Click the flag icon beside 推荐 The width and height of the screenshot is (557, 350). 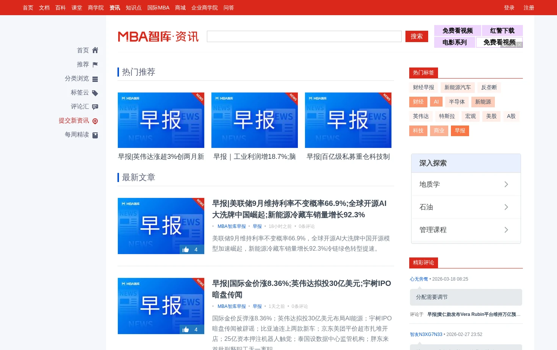pyautogui.click(x=95, y=64)
